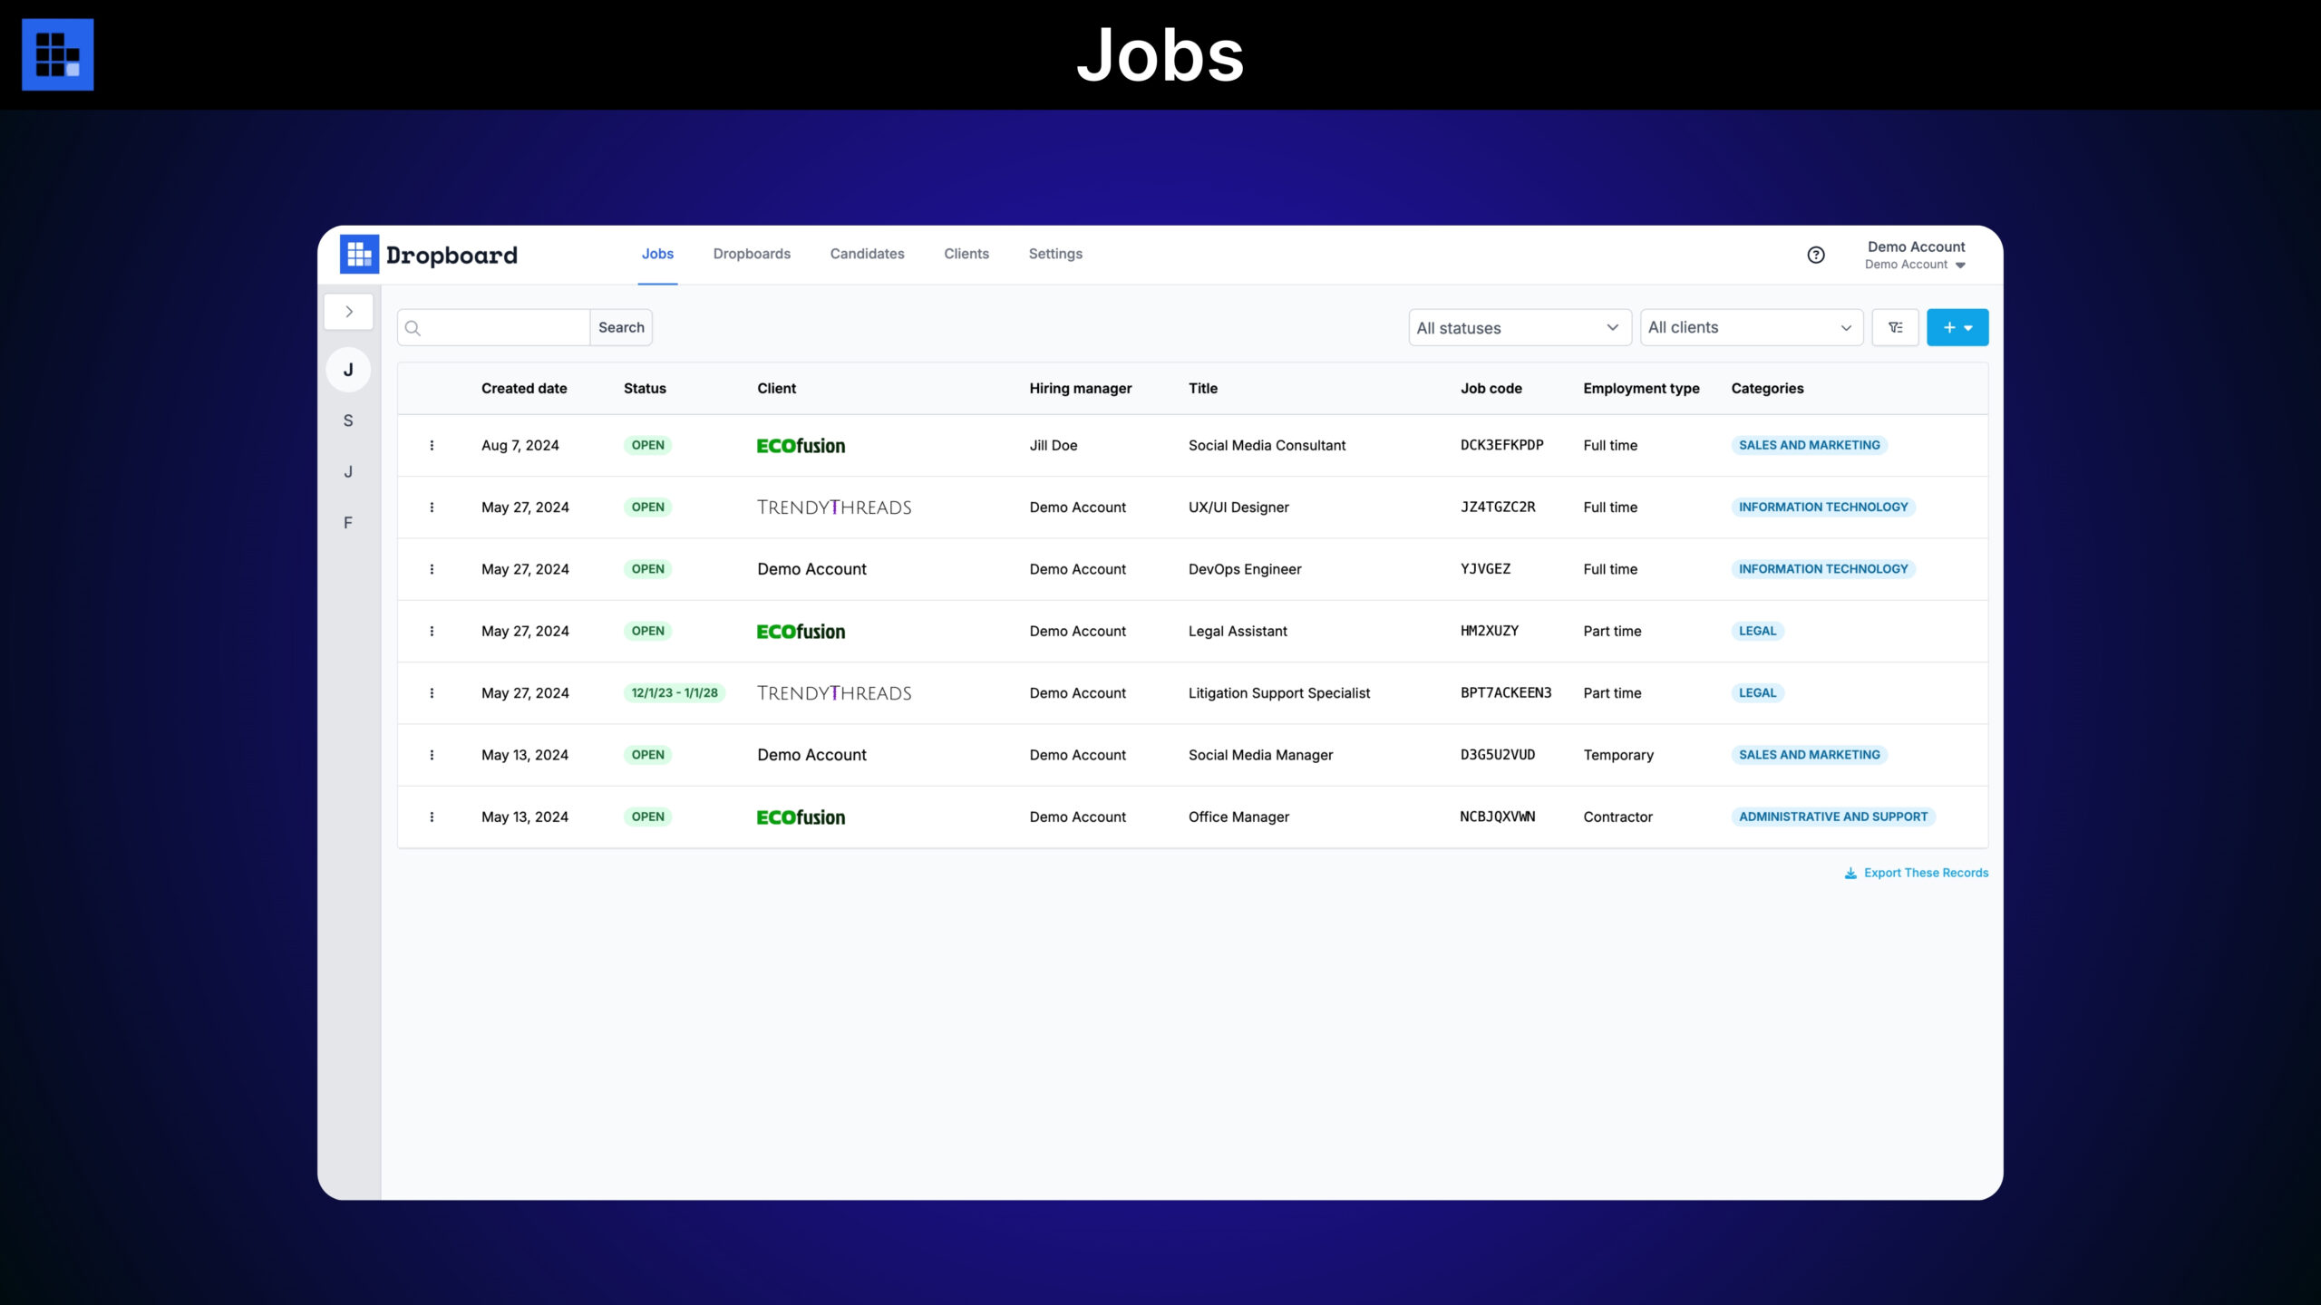Open the Settings tab
The image size is (2321, 1305).
coord(1054,254)
